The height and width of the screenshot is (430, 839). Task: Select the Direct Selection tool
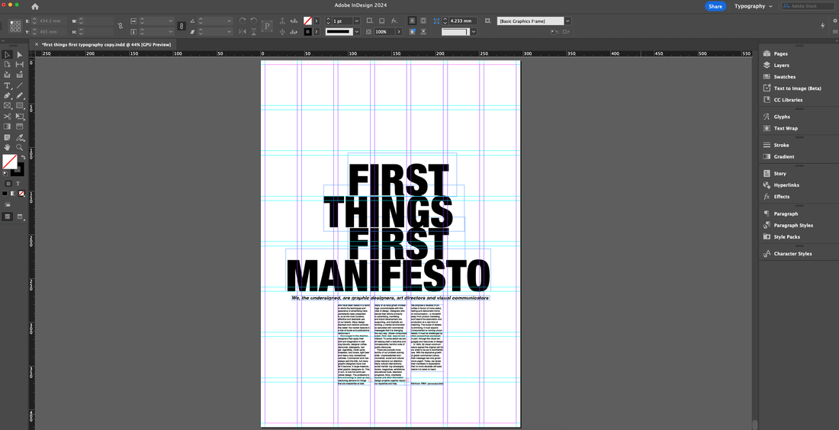pyautogui.click(x=20, y=55)
